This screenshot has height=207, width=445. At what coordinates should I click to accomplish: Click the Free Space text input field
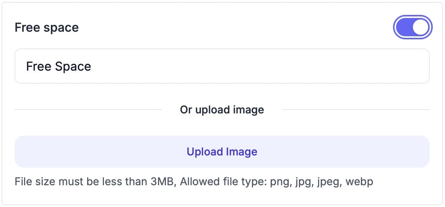tap(222, 66)
